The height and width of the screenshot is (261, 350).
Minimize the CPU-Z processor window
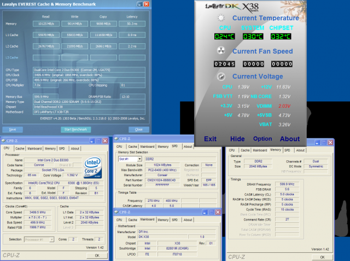point(92,141)
